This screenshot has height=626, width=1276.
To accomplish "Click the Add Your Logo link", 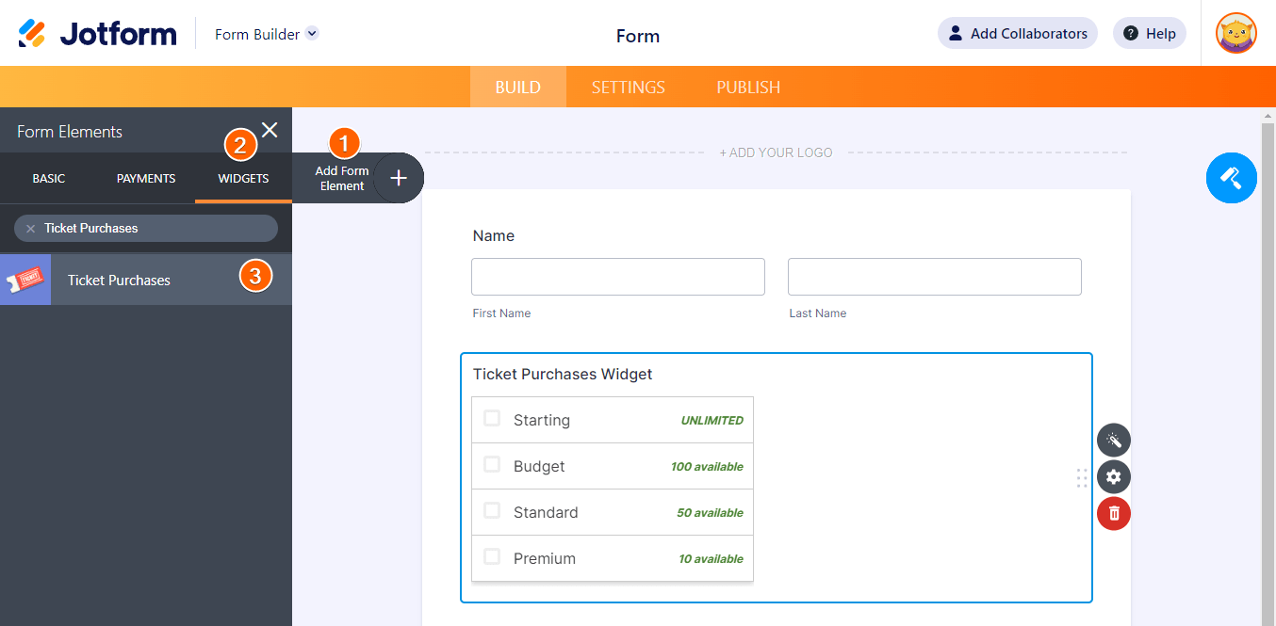I will pos(776,152).
